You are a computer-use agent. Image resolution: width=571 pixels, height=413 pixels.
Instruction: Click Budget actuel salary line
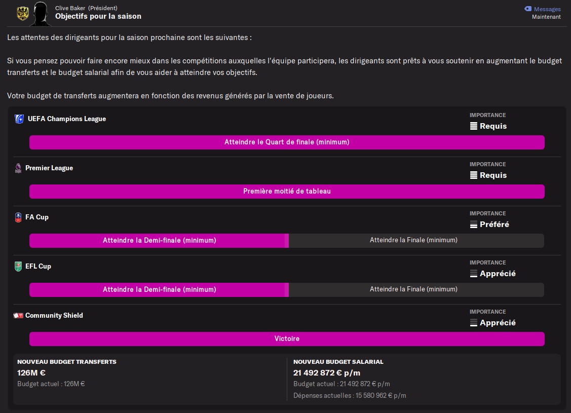point(341,384)
